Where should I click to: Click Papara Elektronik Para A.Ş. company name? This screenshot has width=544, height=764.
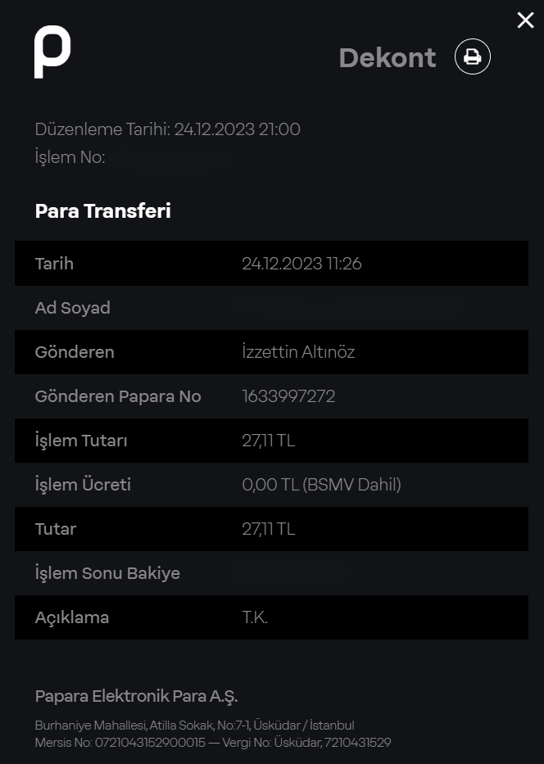coord(136,696)
